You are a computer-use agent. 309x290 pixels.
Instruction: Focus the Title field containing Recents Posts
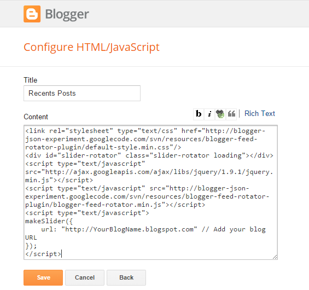click(x=82, y=93)
